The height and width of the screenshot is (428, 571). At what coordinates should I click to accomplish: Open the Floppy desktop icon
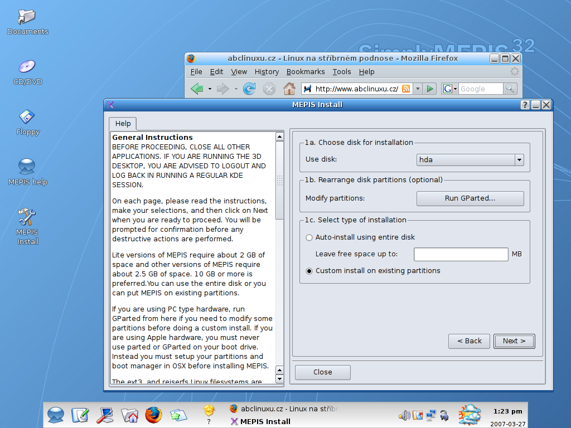(x=28, y=123)
